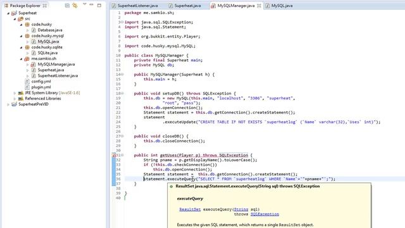Expand the JRE System Library node
The image size is (405, 228).
15,93
